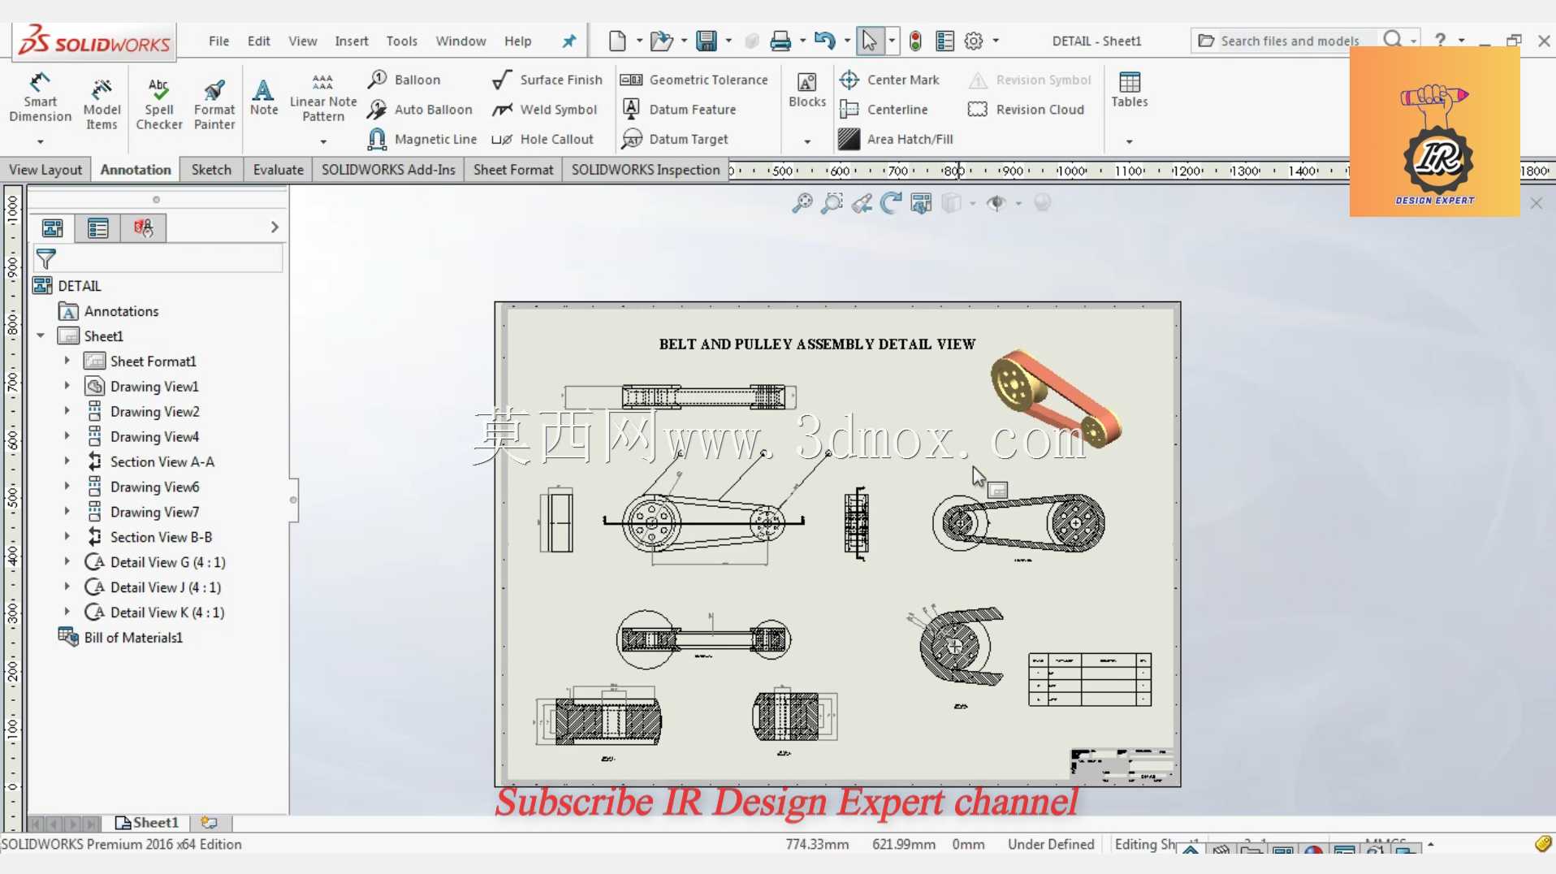Select Annotations folder in tree
The height and width of the screenshot is (874, 1556).
pyautogui.click(x=121, y=311)
